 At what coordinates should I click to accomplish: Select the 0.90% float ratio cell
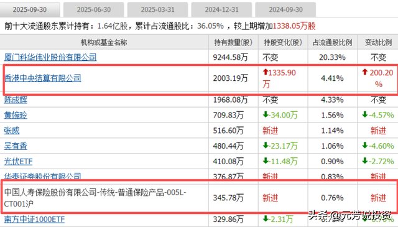tap(332, 162)
